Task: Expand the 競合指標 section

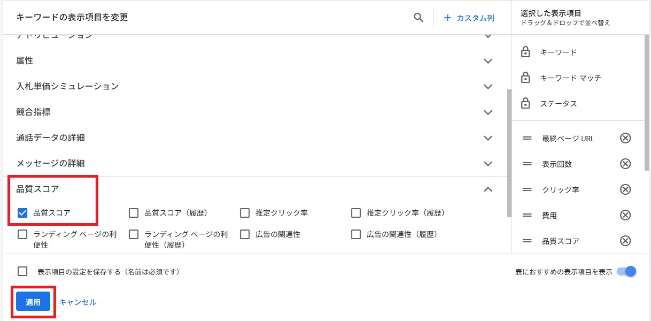Action: coord(487,112)
